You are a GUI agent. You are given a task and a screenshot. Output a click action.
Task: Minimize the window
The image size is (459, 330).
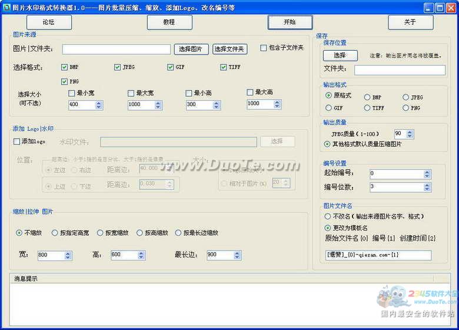(428, 8)
